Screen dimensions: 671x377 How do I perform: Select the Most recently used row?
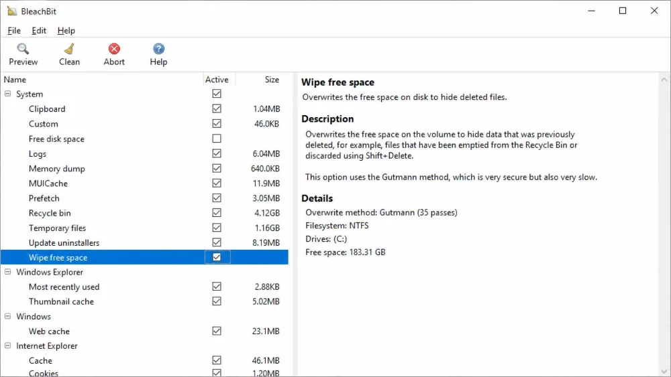pyautogui.click(x=144, y=287)
